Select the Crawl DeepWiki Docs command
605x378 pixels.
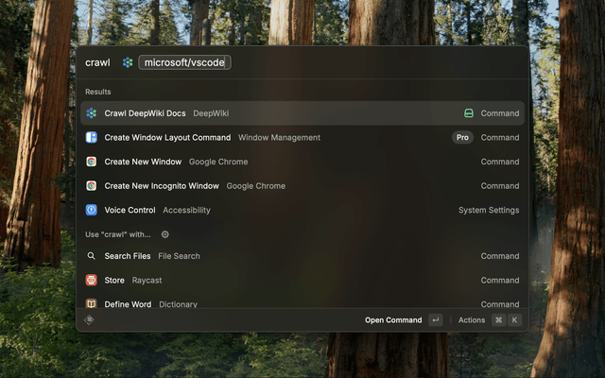pyautogui.click(x=284, y=113)
